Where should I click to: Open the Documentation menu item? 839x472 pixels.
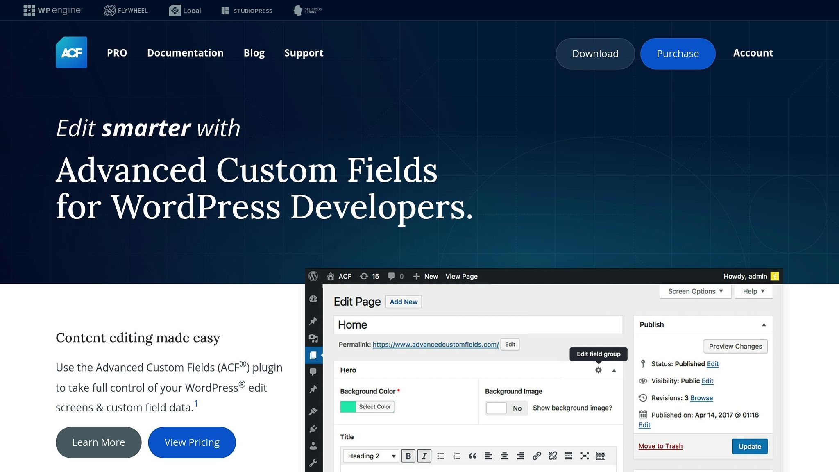[185, 53]
